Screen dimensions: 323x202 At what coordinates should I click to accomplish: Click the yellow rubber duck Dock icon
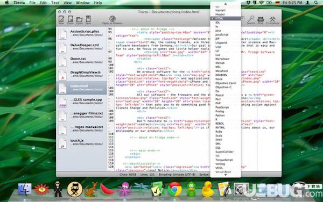coord(208,189)
